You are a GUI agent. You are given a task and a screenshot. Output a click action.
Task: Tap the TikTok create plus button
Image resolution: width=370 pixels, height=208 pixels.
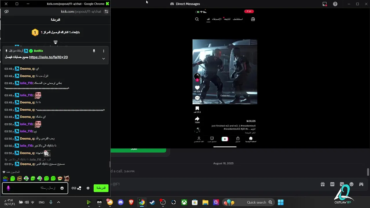click(225, 139)
